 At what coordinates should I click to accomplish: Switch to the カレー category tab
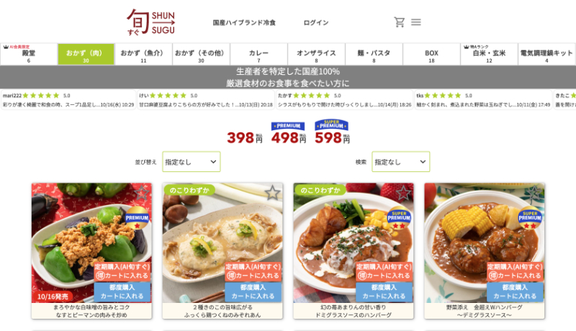tap(258, 54)
